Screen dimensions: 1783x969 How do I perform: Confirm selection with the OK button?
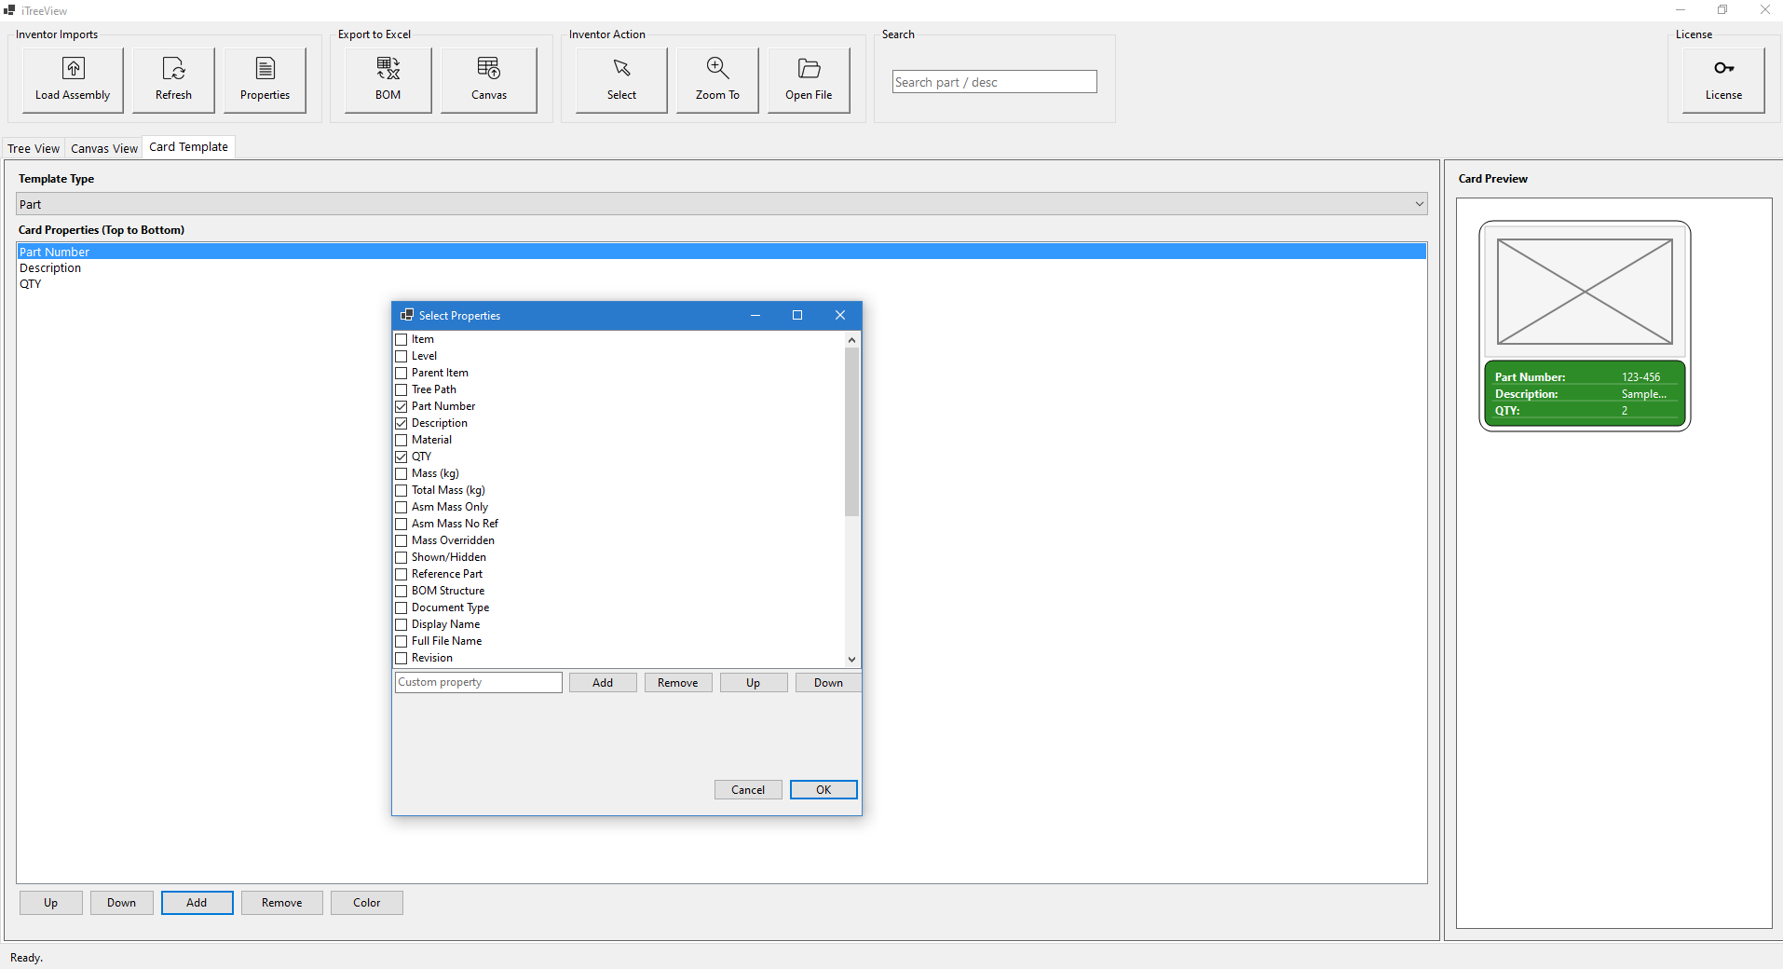(x=823, y=789)
